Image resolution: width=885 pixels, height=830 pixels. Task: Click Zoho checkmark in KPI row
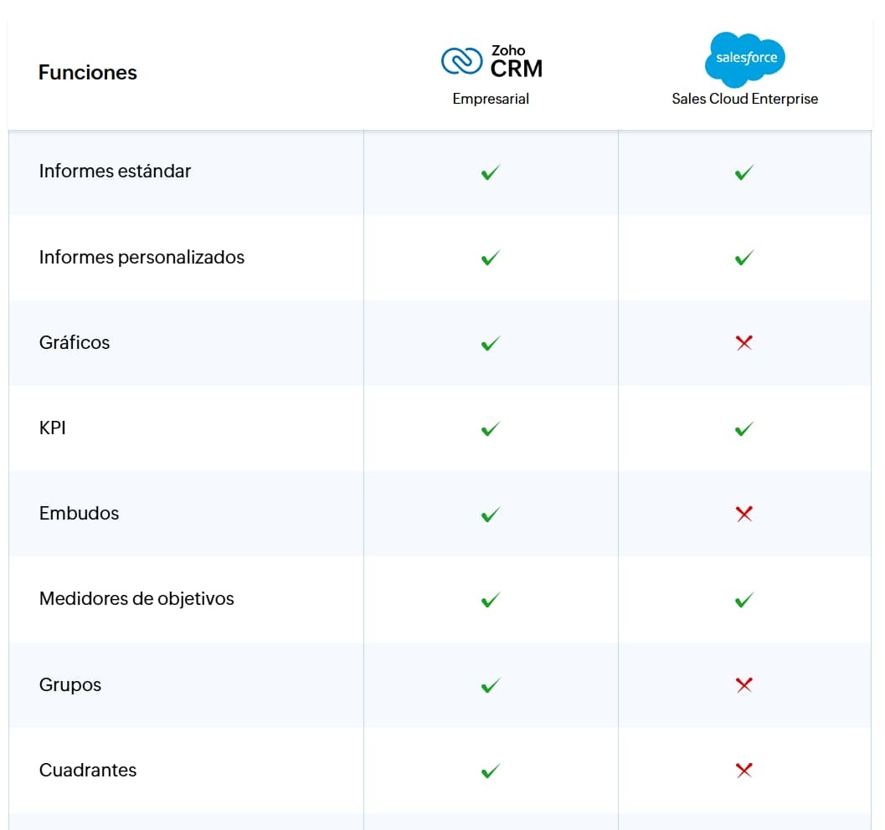coord(491,428)
